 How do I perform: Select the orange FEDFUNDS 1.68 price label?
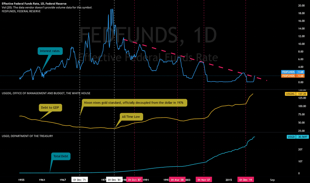(293, 76)
